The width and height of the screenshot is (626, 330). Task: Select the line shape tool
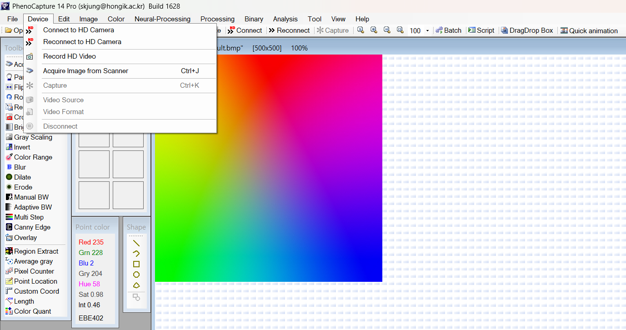click(x=136, y=243)
